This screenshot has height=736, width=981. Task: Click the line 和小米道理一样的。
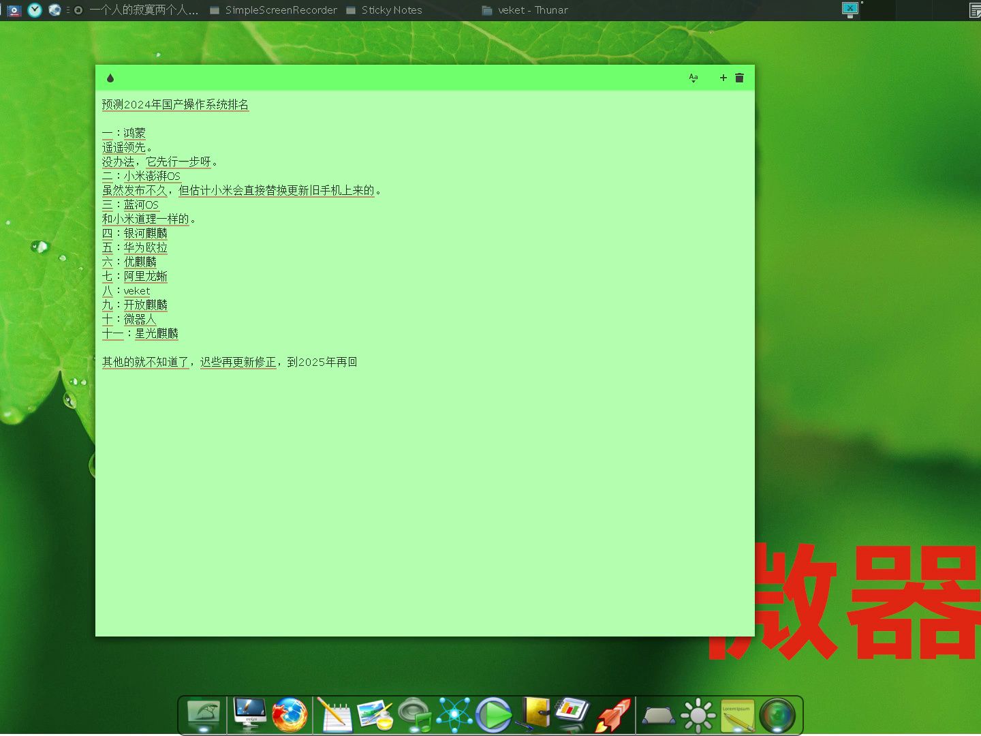pos(149,219)
